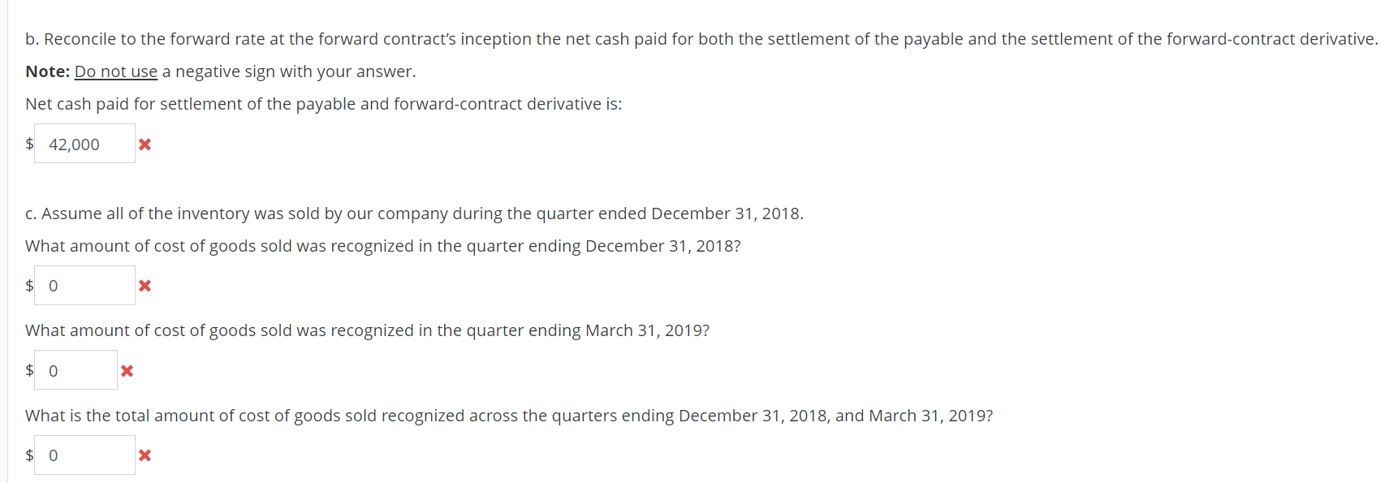Click the incorrect mark beside December 2018 COGS field
Image resolution: width=1398 pixels, height=483 pixels.
coord(145,286)
